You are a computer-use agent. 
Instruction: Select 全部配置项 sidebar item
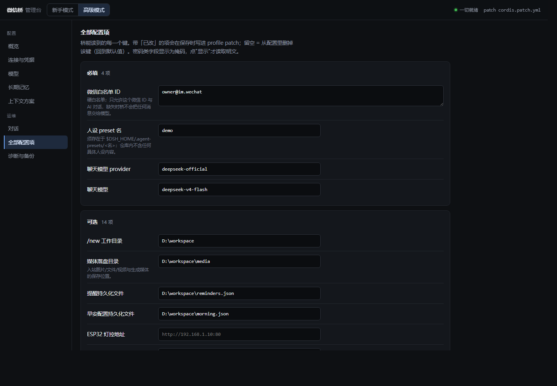pyautogui.click(x=36, y=142)
